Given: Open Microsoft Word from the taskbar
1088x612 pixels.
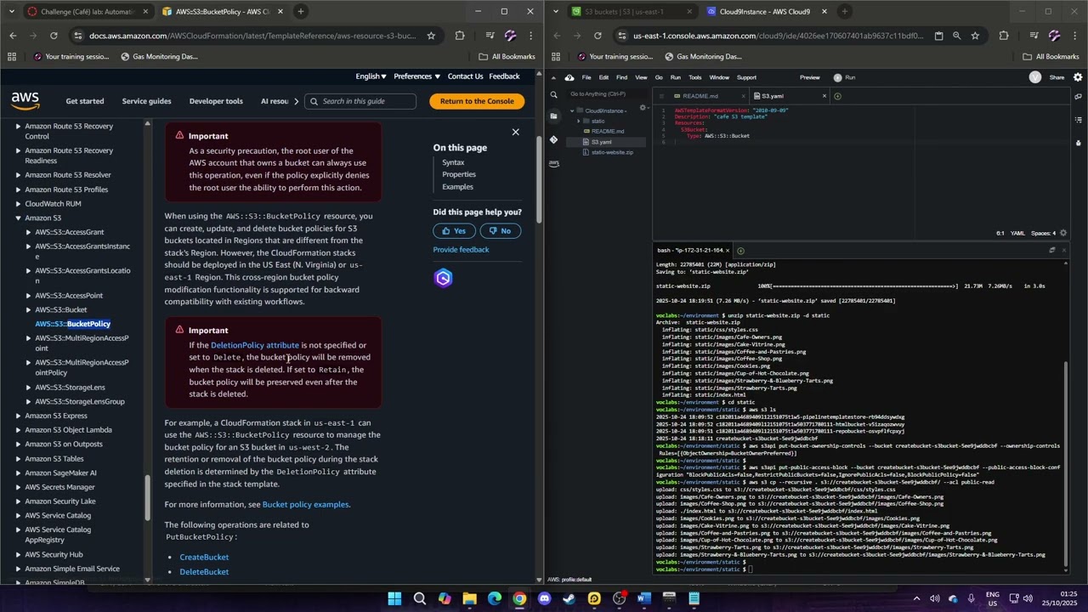Looking at the screenshot, I should click(x=643, y=598).
